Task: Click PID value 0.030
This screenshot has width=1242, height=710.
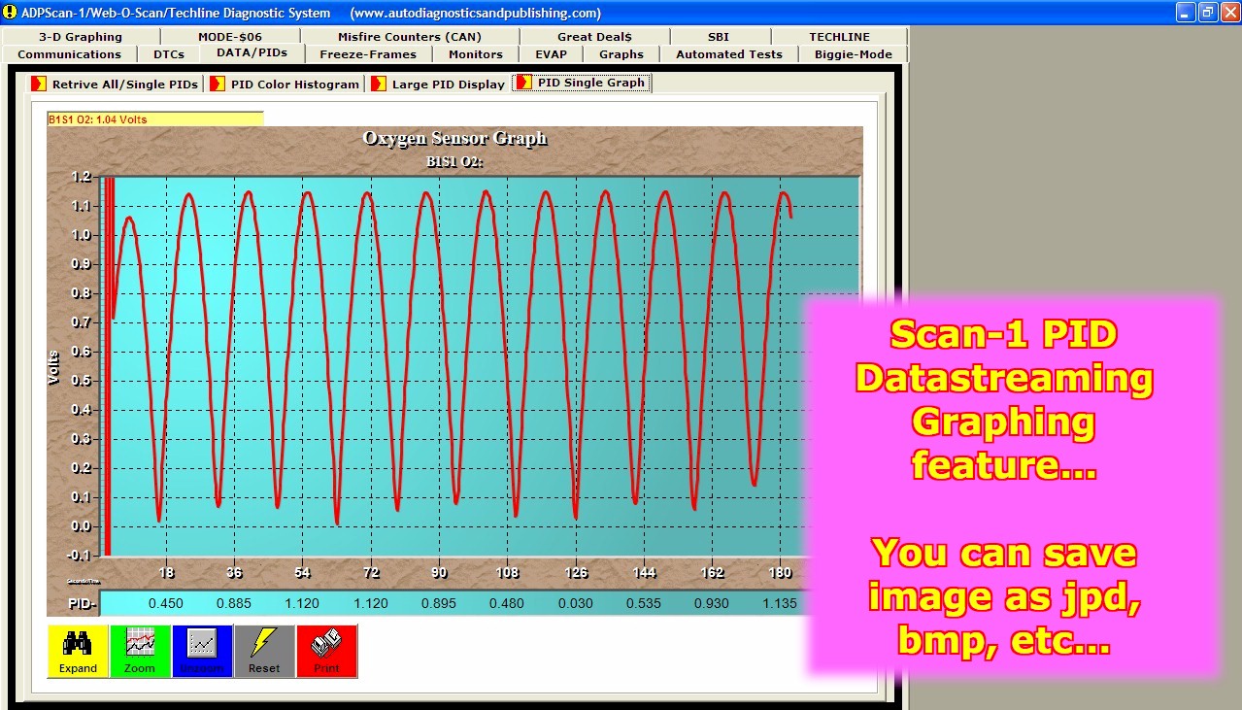Action: point(576,603)
